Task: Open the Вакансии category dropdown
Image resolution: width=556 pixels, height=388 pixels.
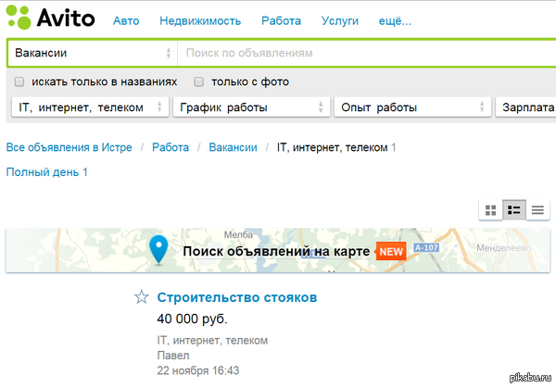Action: pyautogui.click(x=91, y=54)
